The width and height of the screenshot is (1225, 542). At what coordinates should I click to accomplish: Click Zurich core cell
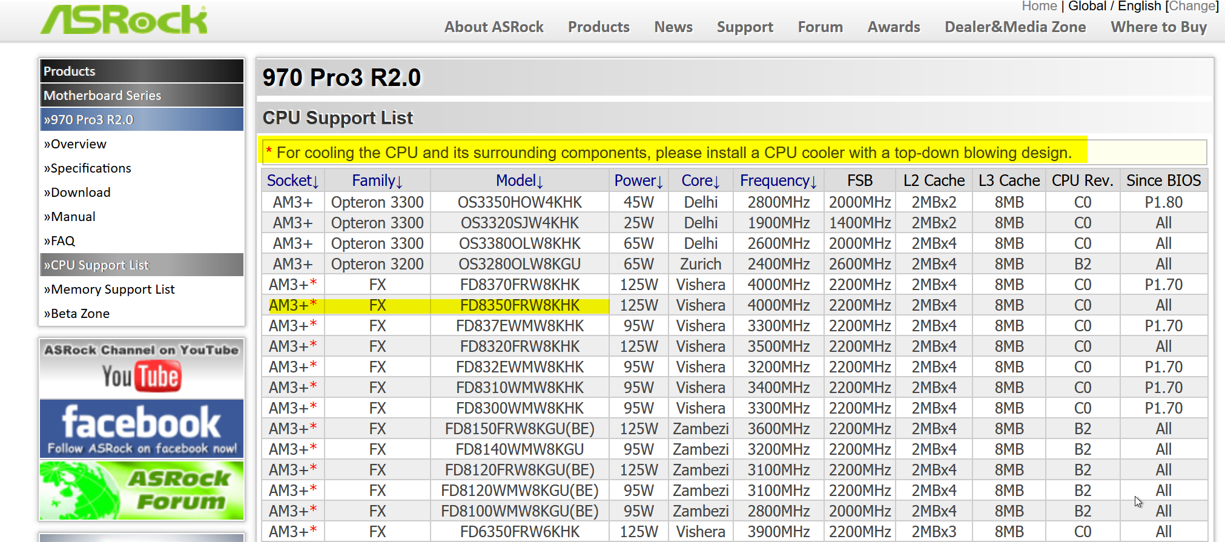point(701,264)
